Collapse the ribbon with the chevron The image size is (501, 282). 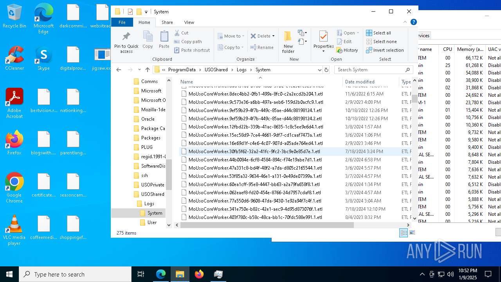(x=405, y=22)
